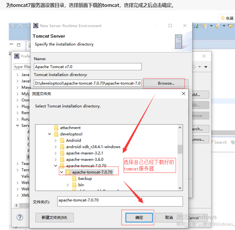Close the 浏览文件夹 dialog
This screenshot has height=230, width=235.
(x=184, y=94)
